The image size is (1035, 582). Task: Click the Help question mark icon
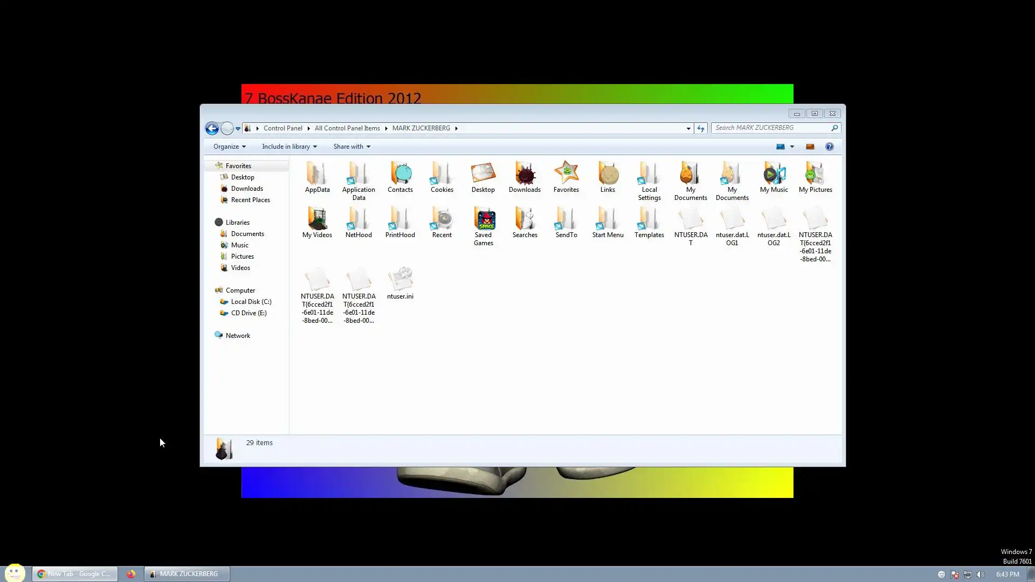pyautogui.click(x=829, y=147)
